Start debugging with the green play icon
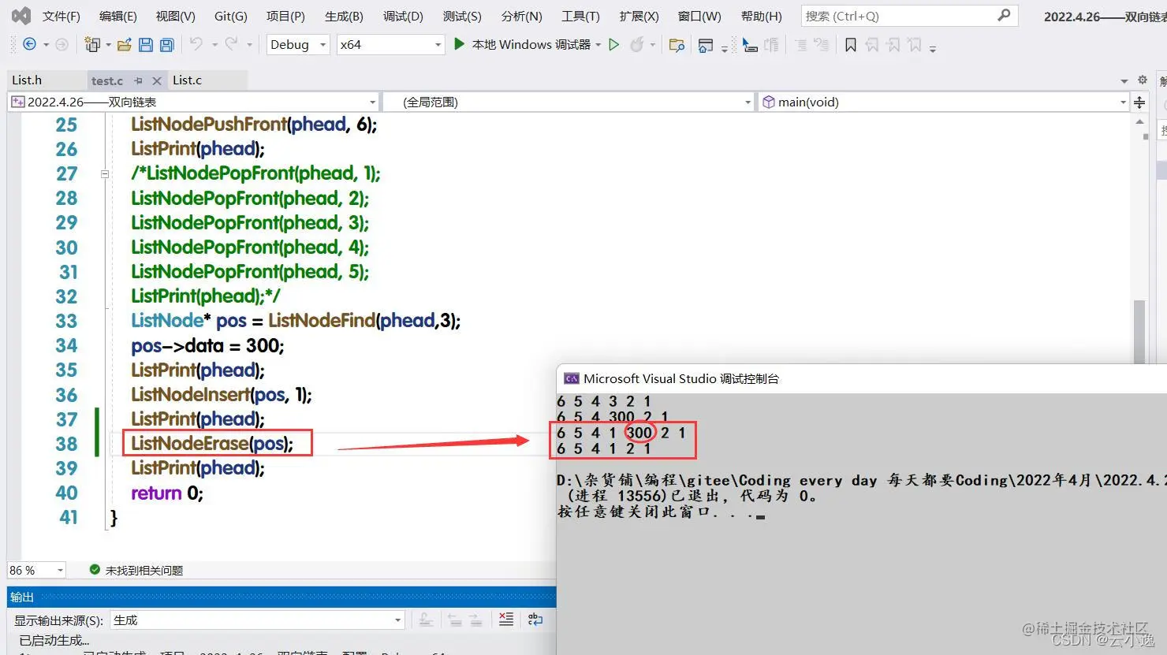This screenshot has height=655, width=1167. click(459, 44)
